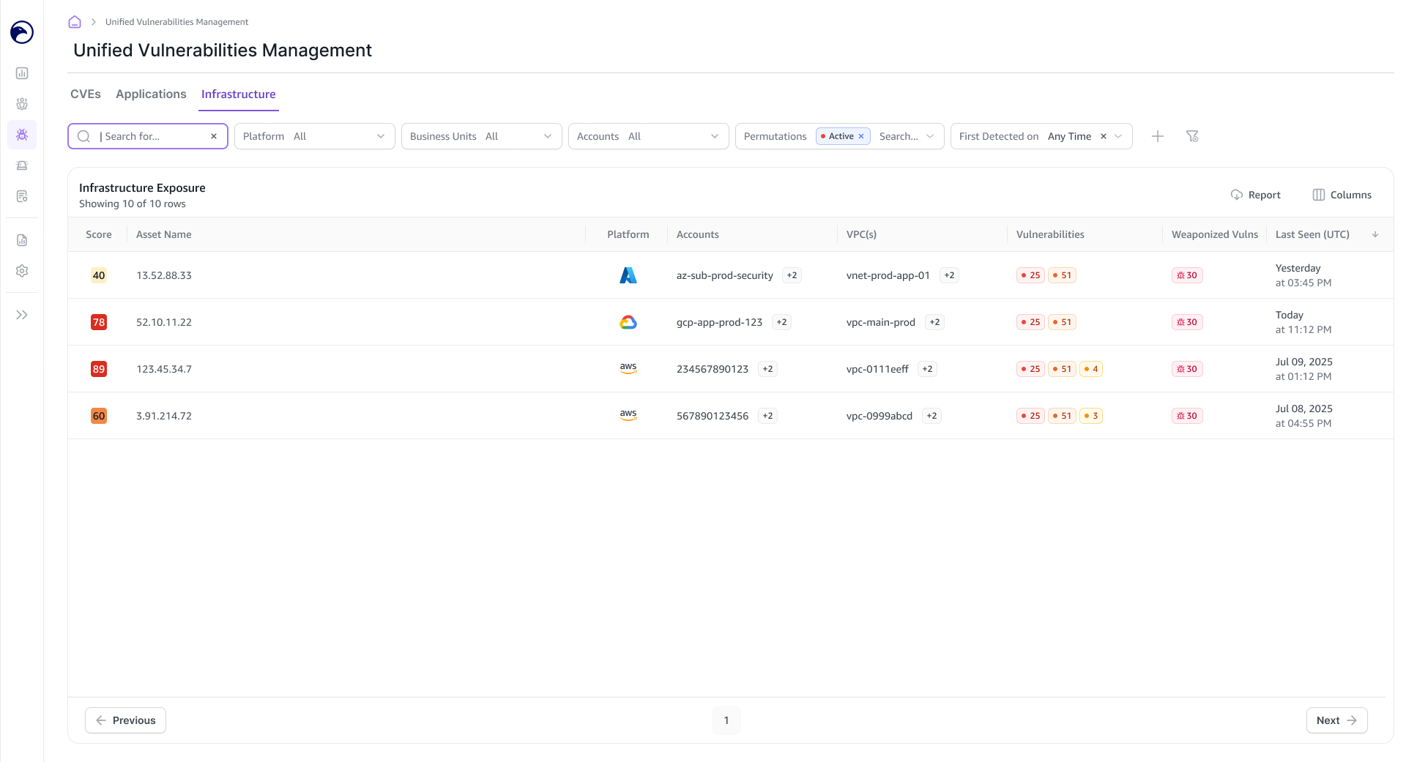The width and height of the screenshot is (1406, 765).
Task: Click the weaponized vulns 30 badge for 123.45.34.7
Action: point(1187,369)
